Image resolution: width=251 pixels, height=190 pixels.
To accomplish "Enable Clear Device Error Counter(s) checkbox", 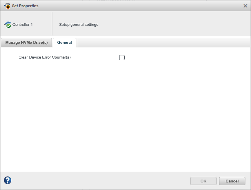I will tap(122, 57).
